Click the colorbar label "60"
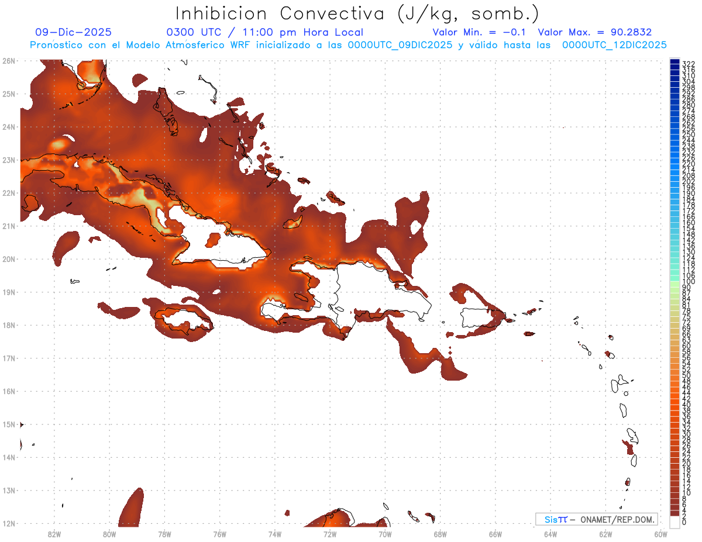The height and width of the screenshot is (542, 702). point(687,346)
